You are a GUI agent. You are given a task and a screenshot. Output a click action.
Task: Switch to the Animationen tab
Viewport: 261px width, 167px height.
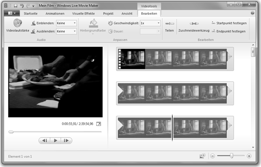pos(55,13)
